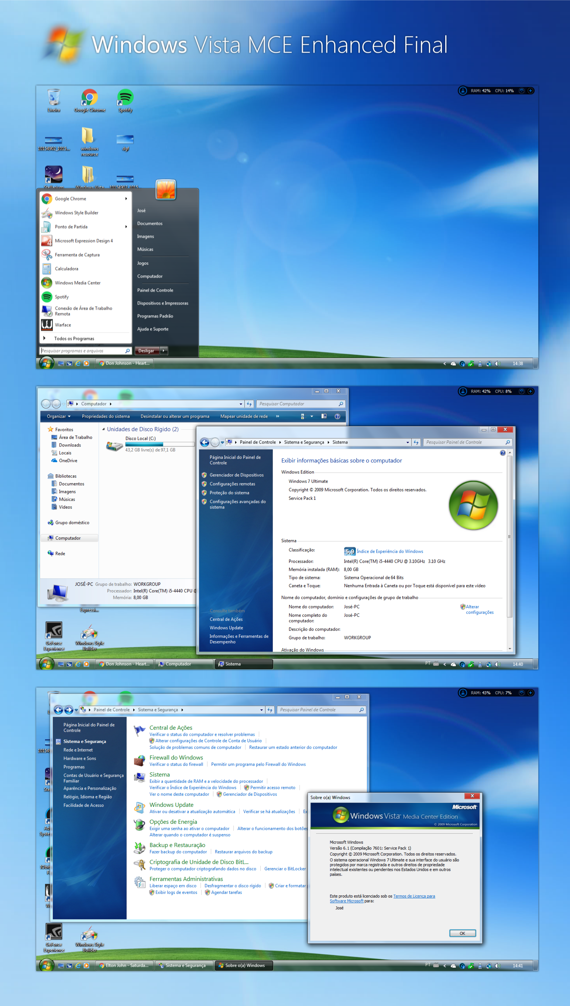The width and height of the screenshot is (570, 1006).
Task: Select Downloads under Favoritos
Action: pyautogui.click(x=66, y=445)
